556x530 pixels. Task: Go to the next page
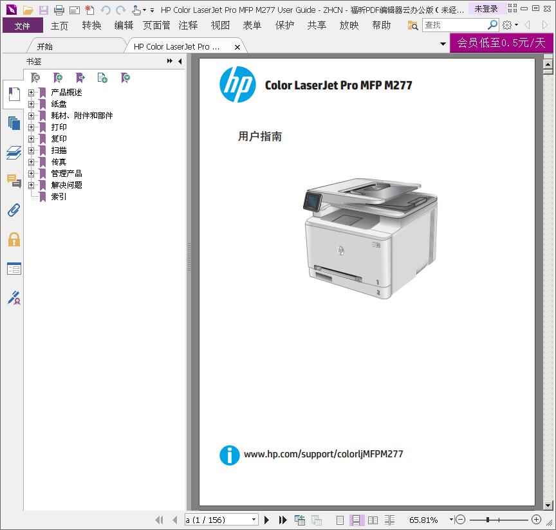[x=266, y=520]
